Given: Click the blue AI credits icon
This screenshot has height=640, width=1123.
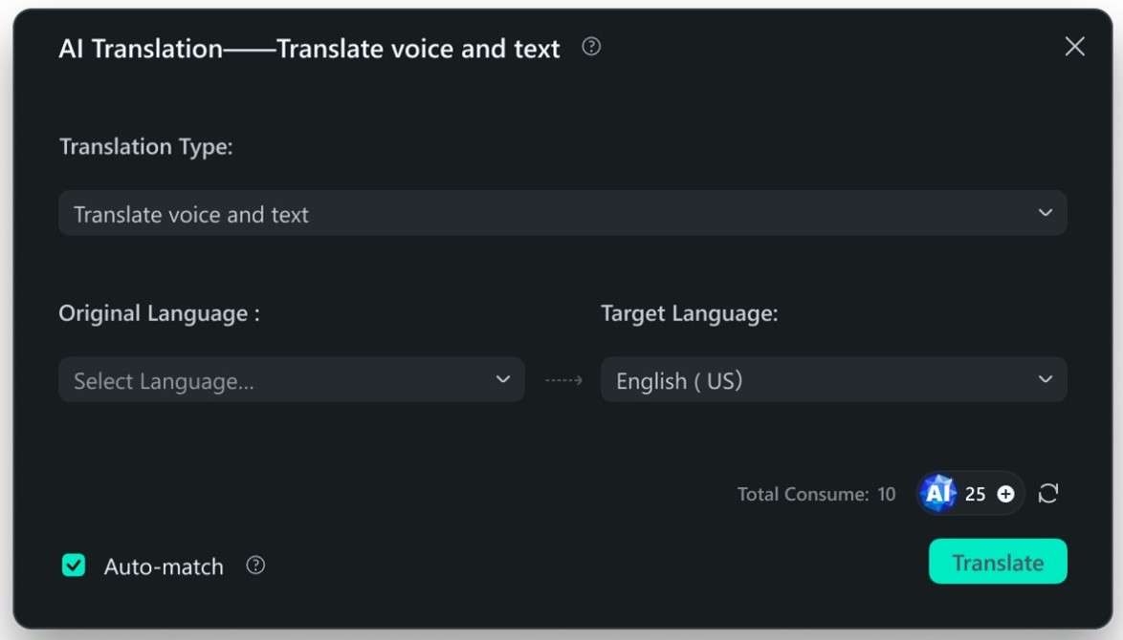Looking at the screenshot, I should tap(938, 494).
